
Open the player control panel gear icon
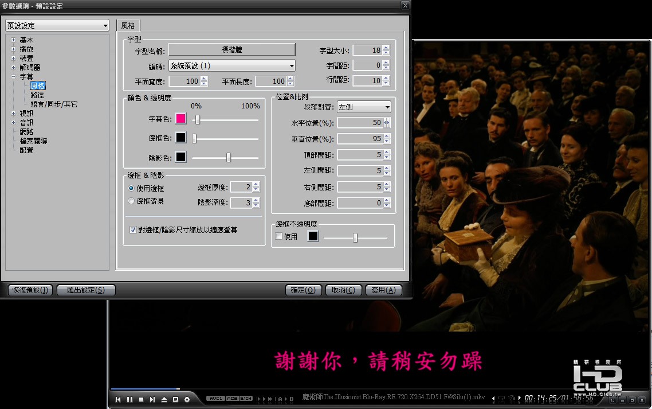[x=187, y=399]
